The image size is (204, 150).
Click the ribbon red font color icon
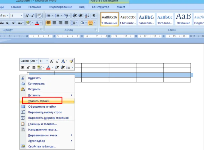click(x=37, y=23)
